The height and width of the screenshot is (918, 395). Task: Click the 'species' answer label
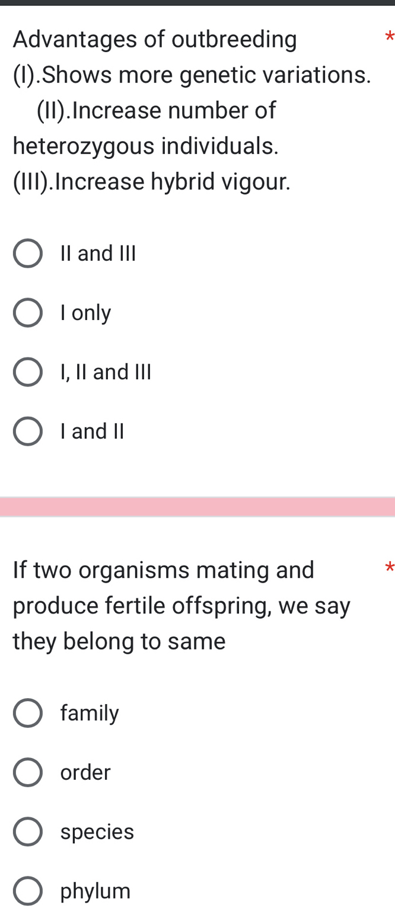click(x=97, y=831)
